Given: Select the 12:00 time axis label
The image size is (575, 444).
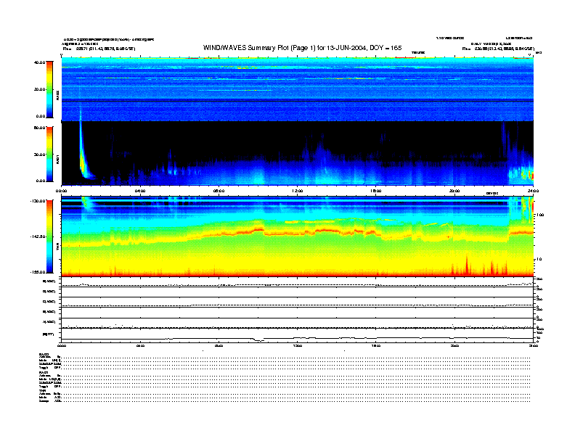Looking at the screenshot, I should click(x=297, y=191).
